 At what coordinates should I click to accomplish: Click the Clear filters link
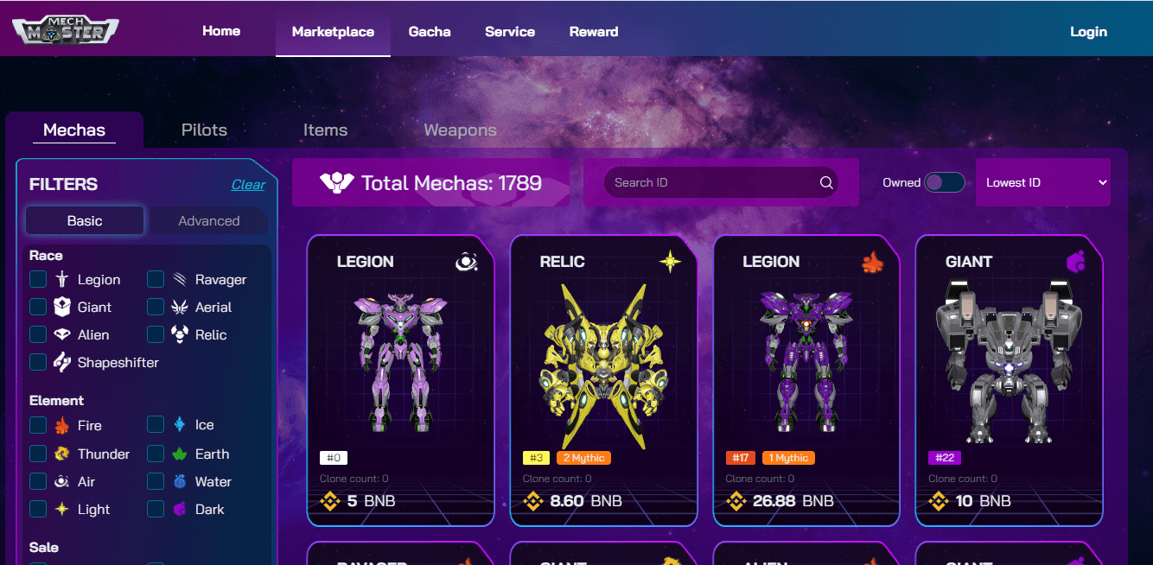[248, 184]
